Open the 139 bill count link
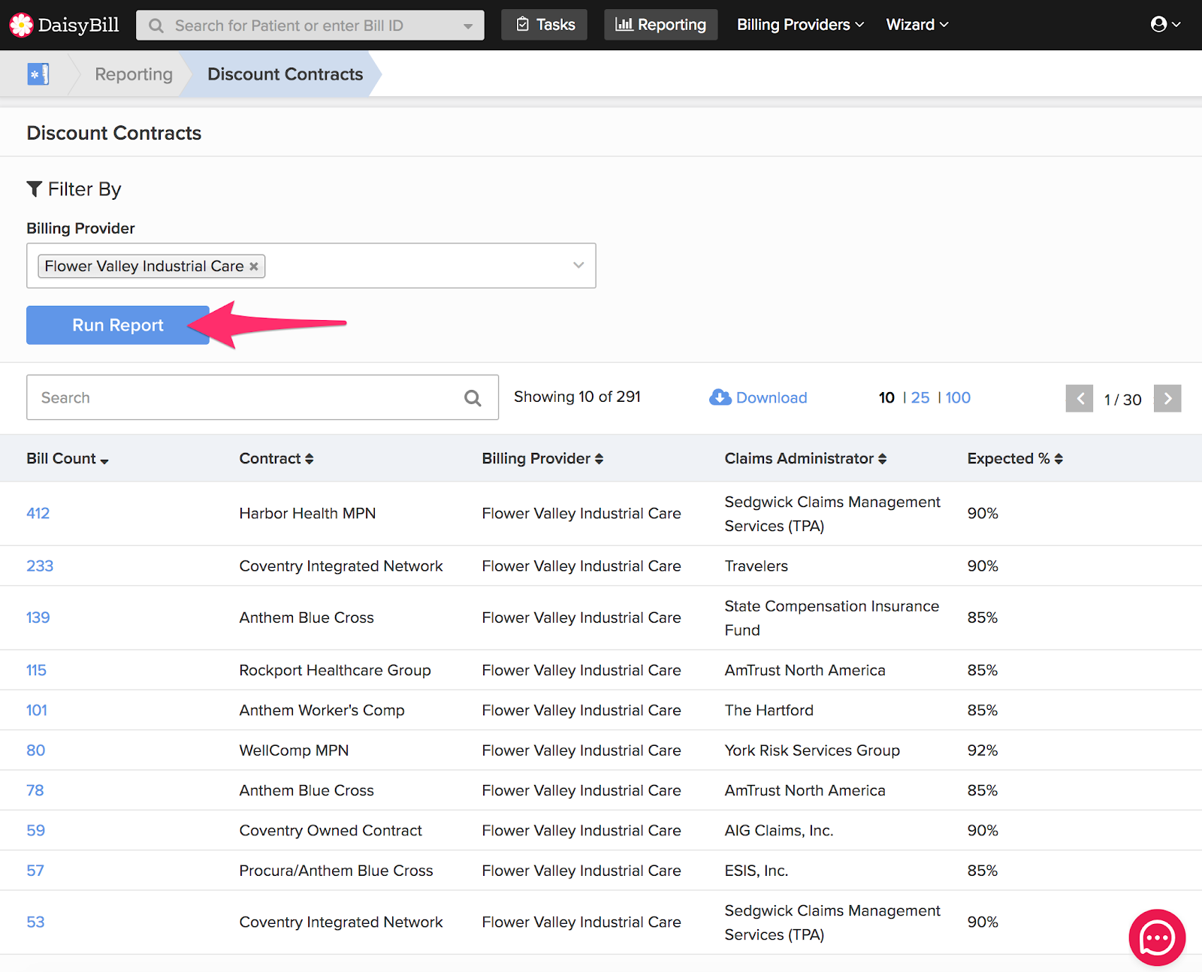The height and width of the screenshot is (972, 1202). tap(38, 618)
